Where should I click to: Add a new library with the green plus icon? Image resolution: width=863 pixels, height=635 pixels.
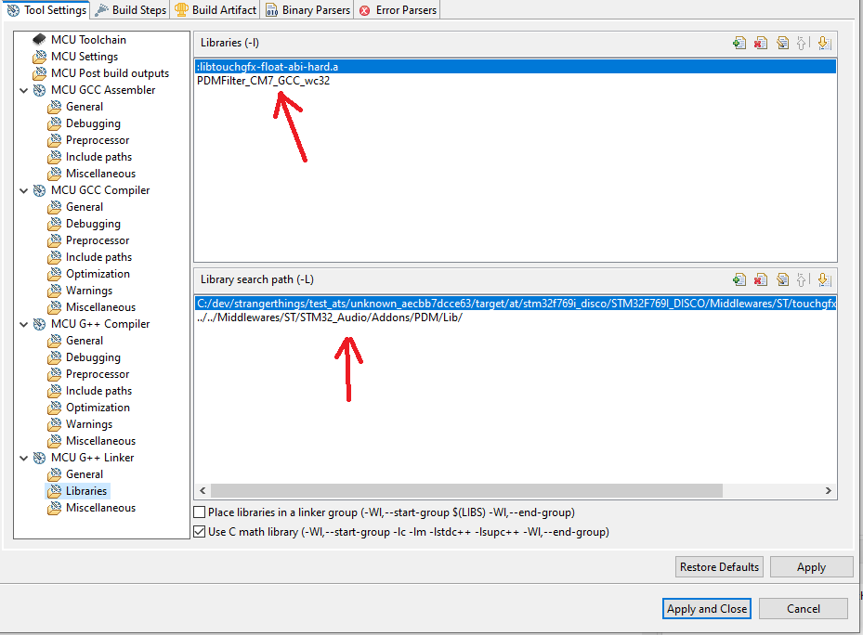739,43
